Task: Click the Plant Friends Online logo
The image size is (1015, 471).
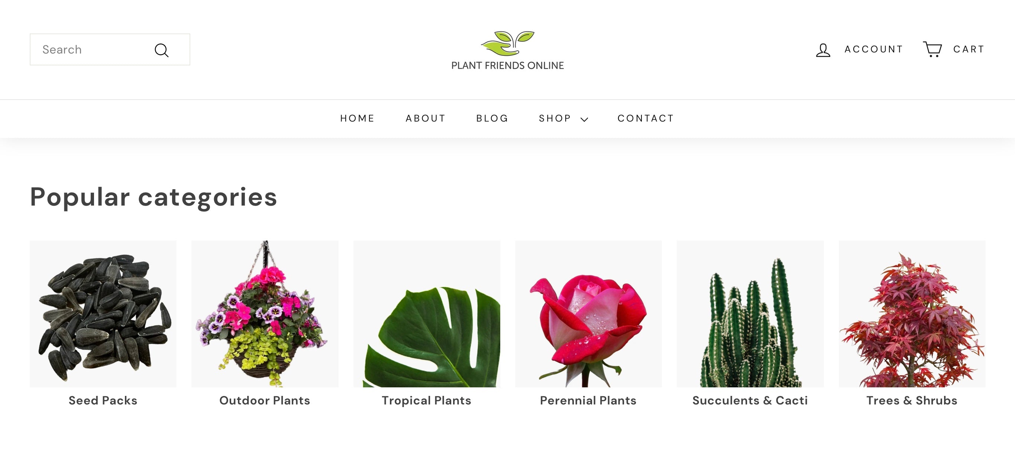Action: (x=508, y=51)
